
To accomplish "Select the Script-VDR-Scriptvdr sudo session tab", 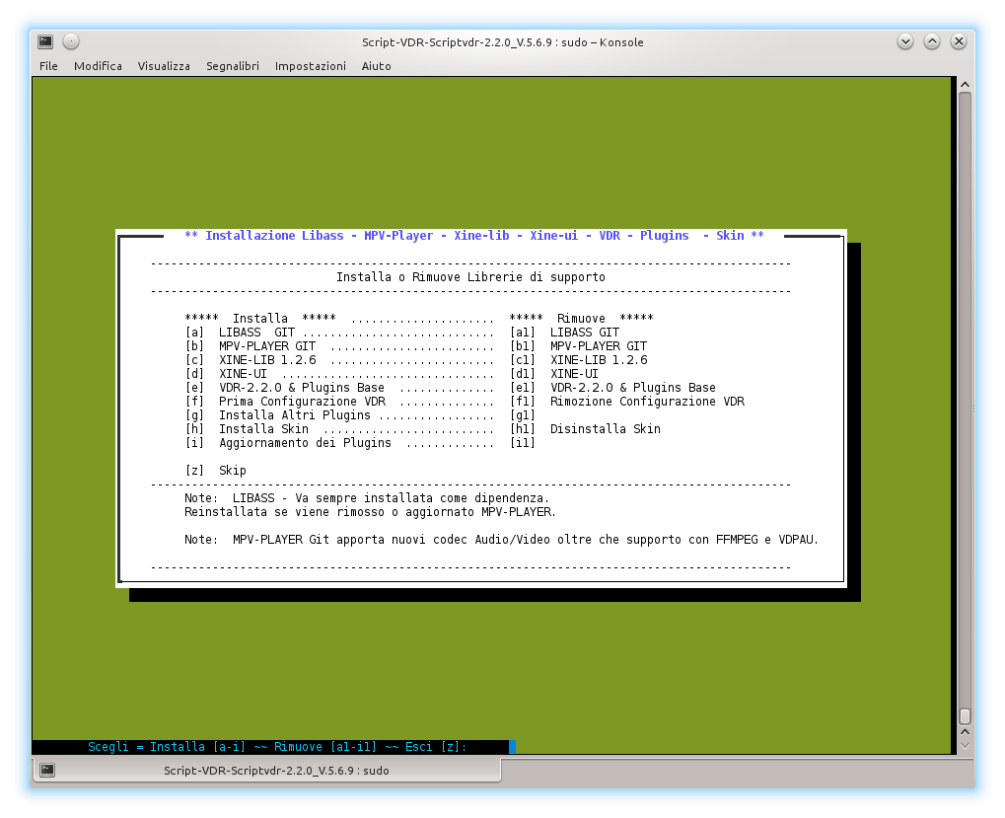I will (266, 770).
